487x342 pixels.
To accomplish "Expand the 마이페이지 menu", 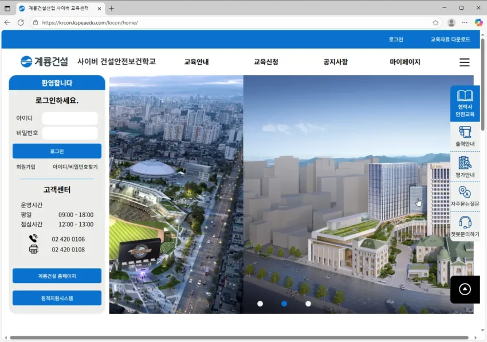I will pos(405,62).
